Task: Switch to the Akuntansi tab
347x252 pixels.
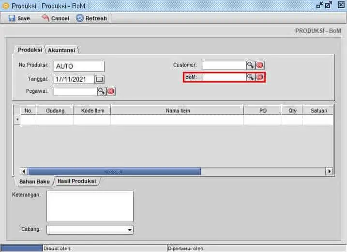Action: 62,50
